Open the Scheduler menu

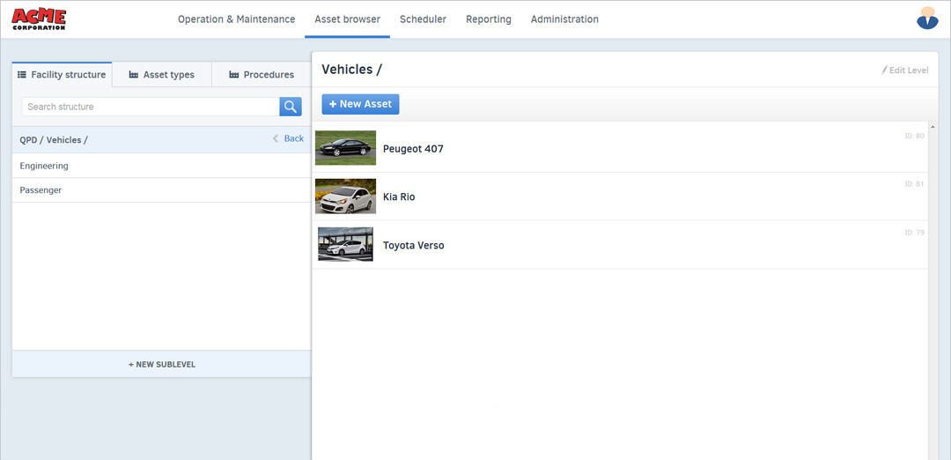(423, 19)
